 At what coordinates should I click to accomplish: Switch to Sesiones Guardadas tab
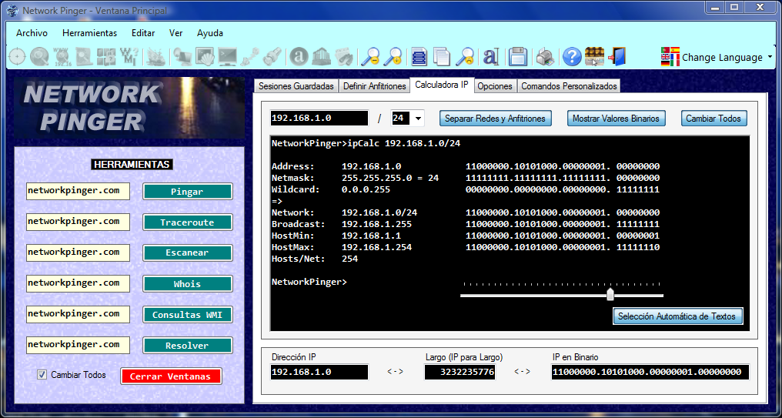tap(296, 86)
